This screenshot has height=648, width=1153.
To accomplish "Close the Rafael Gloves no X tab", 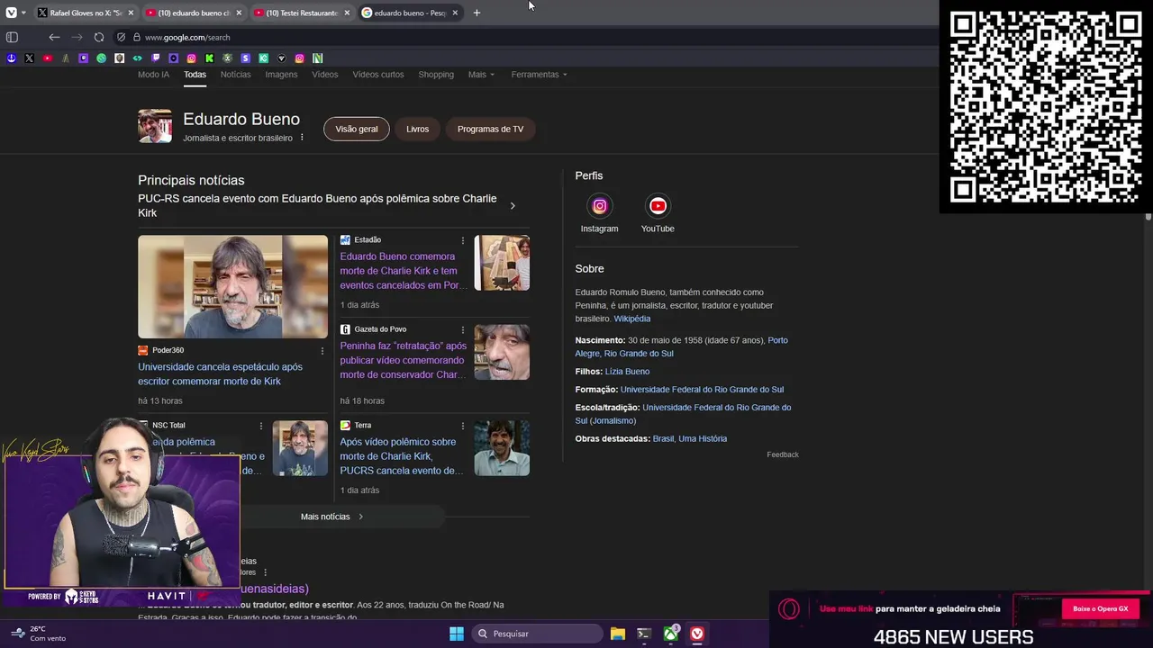I will (x=131, y=13).
